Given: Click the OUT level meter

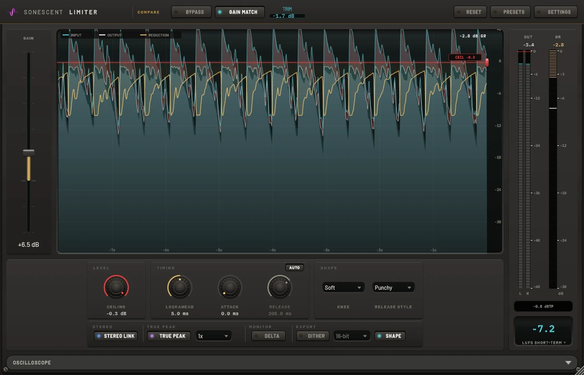Looking at the screenshot, I should point(525,169).
